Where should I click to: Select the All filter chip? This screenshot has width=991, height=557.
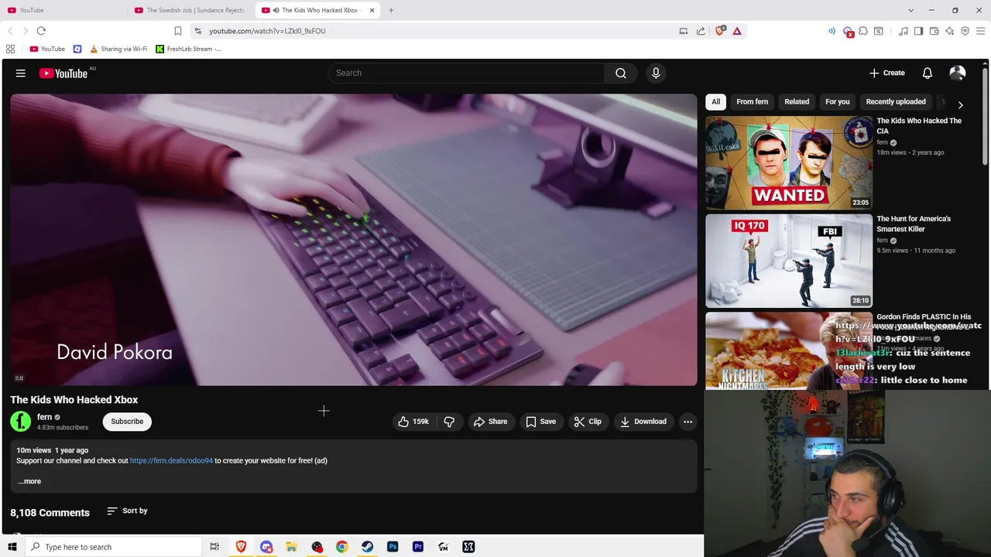pos(715,101)
